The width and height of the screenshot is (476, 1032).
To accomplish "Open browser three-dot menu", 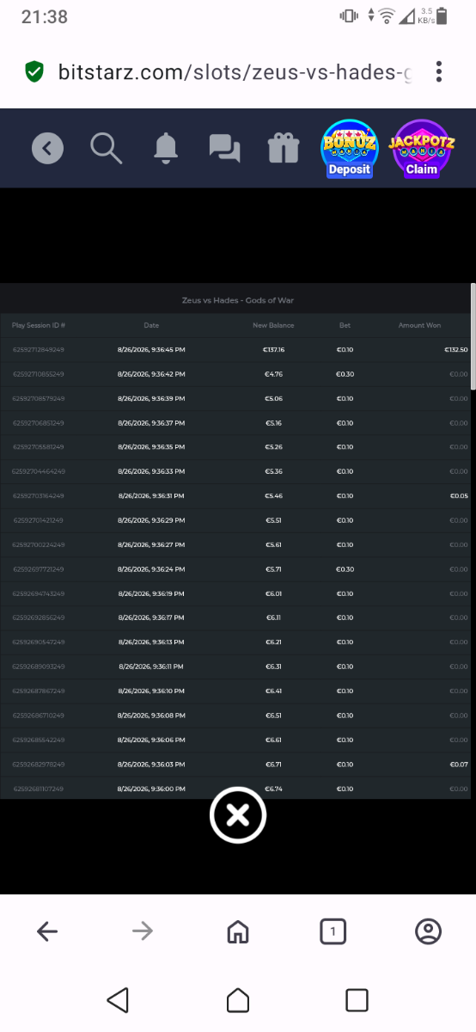I will [x=439, y=71].
